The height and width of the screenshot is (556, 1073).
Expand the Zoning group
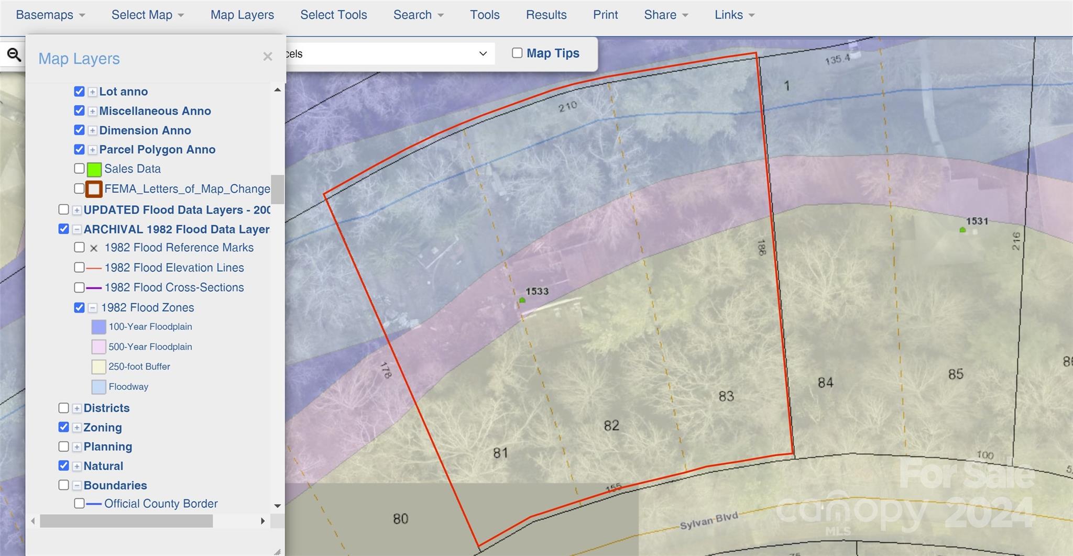76,428
